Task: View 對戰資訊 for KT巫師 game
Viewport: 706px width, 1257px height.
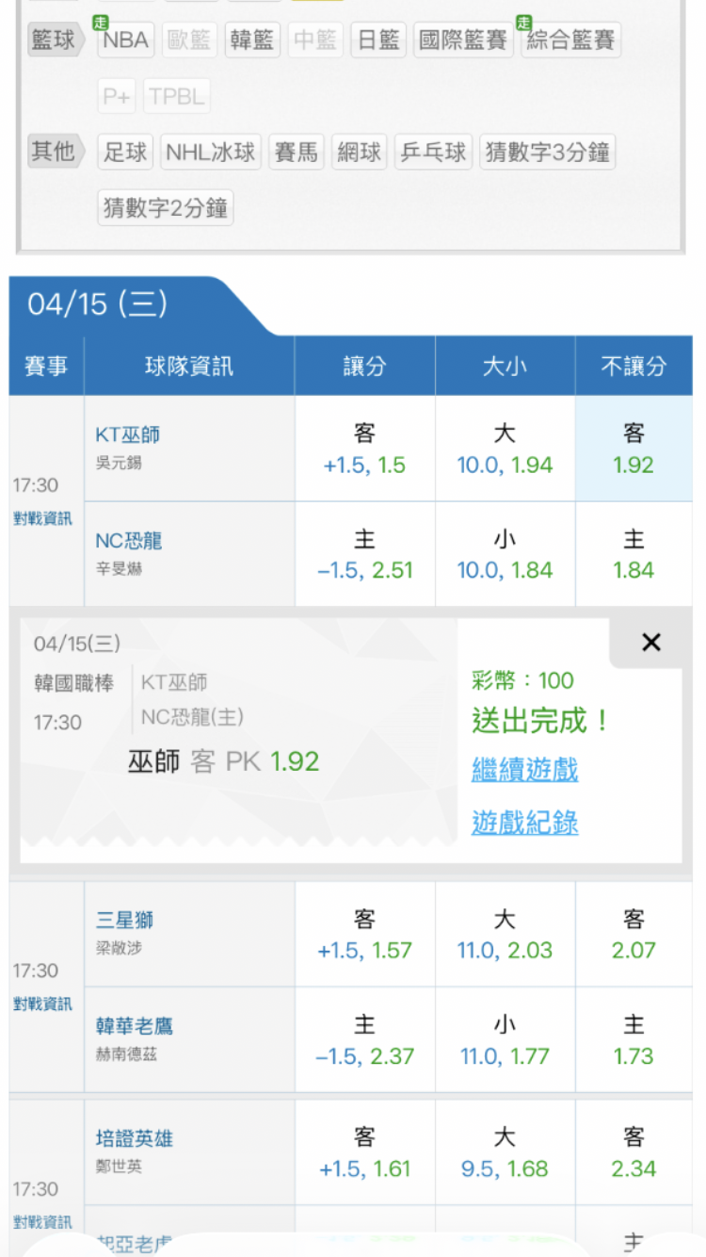Action: pyautogui.click(x=42, y=518)
